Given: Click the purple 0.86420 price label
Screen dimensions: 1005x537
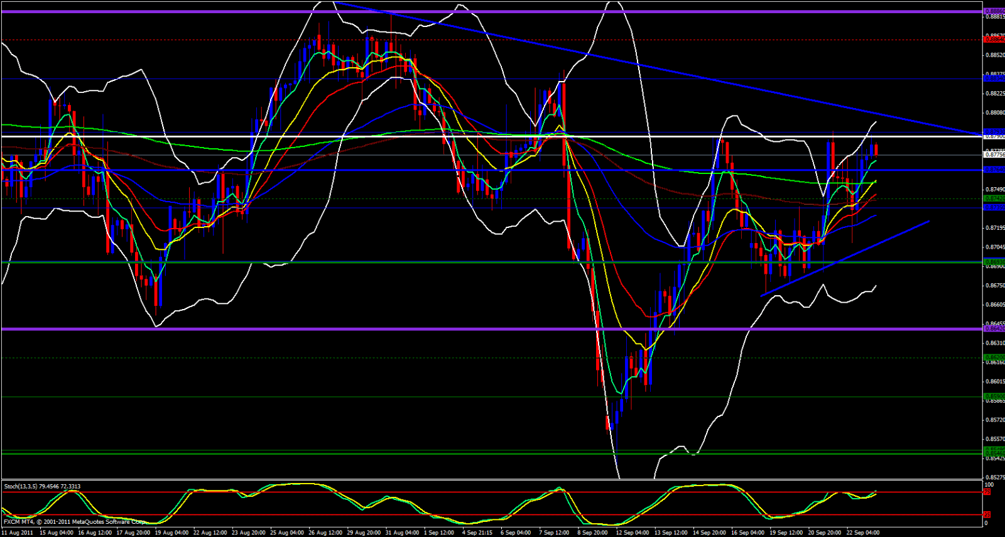Looking at the screenshot, I should pyautogui.click(x=993, y=328).
